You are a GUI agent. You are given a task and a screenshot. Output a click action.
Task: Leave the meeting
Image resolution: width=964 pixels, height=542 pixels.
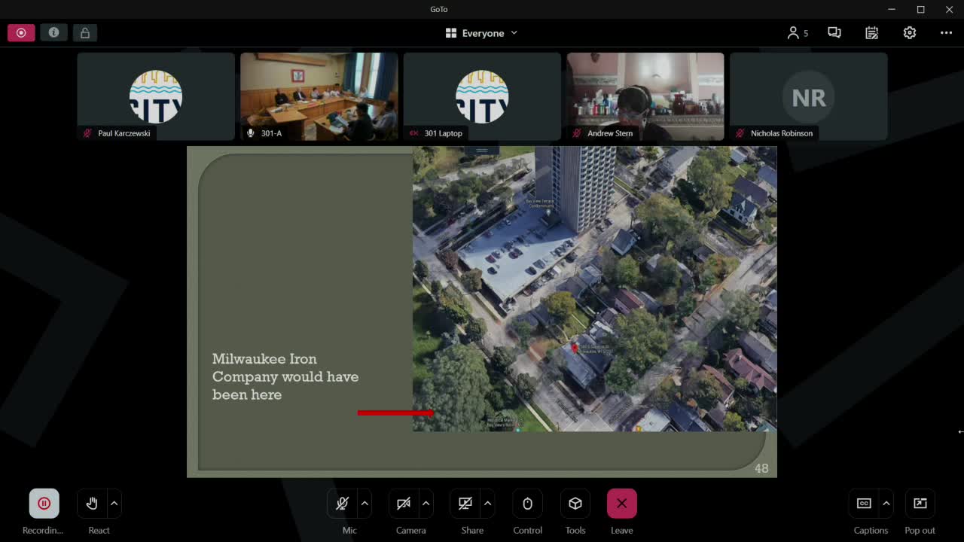[621, 504]
